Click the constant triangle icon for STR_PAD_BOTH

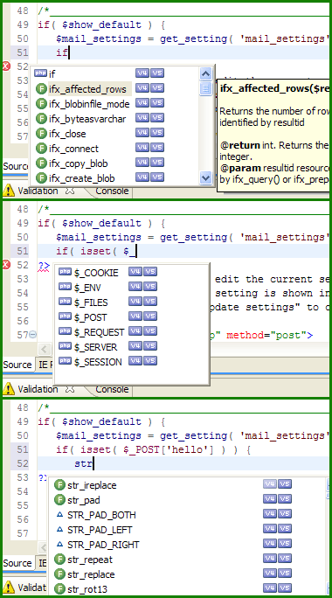(x=59, y=514)
